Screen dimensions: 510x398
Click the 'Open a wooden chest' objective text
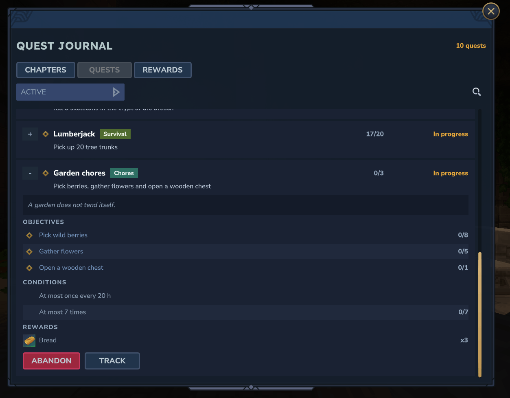pos(71,268)
